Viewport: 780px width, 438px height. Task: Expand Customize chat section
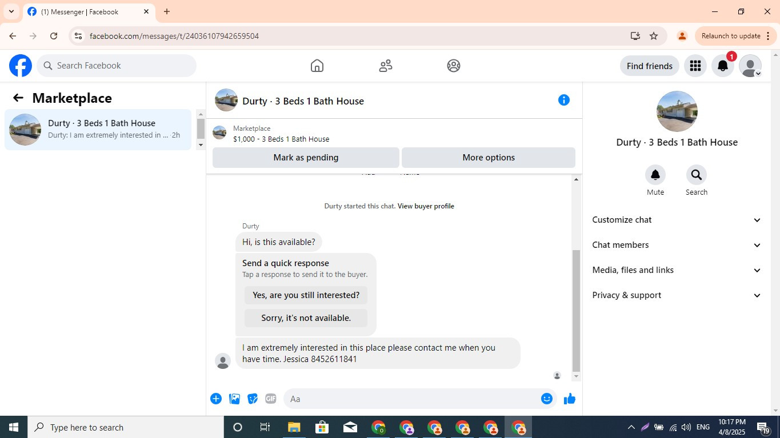677,220
